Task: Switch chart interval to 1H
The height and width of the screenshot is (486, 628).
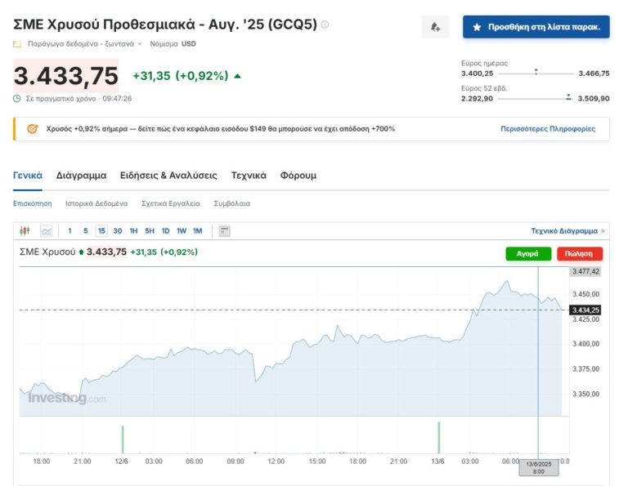Action: [x=133, y=231]
